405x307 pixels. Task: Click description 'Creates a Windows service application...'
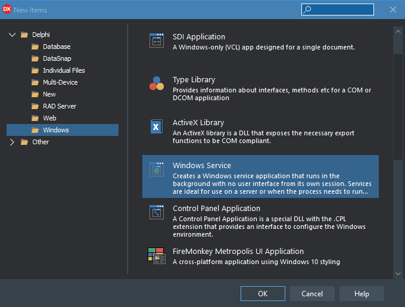coord(272,184)
